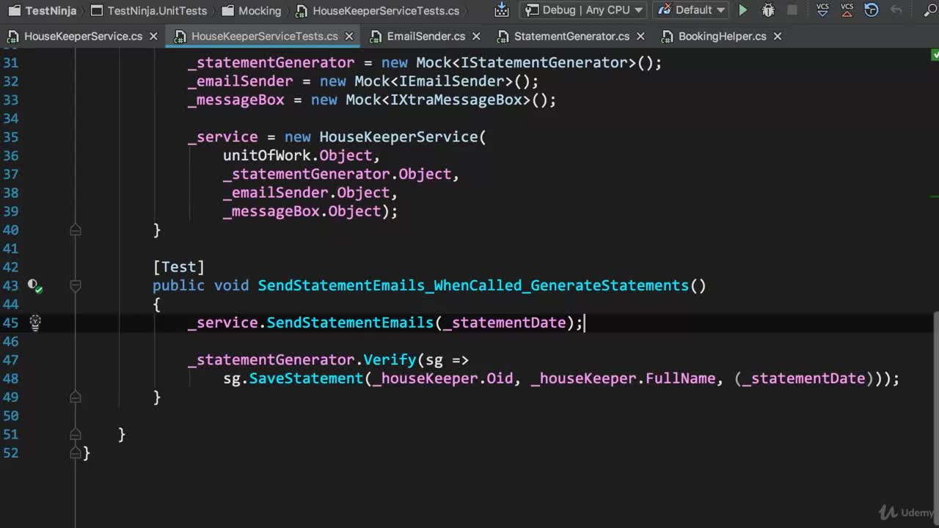Click the Revert arrow icon
The width and height of the screenshot is (939, 528).
(x=896, y=10)
